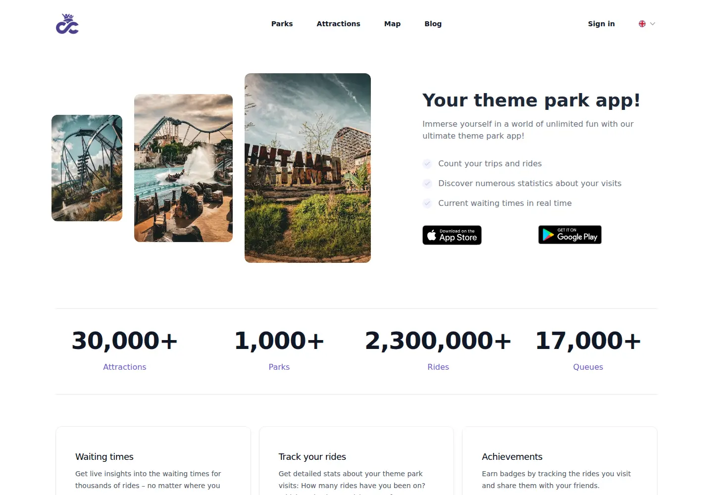Click the Queues stat label
The width and height of the screenshot is (713, 495).
click(x=588, y=367)
